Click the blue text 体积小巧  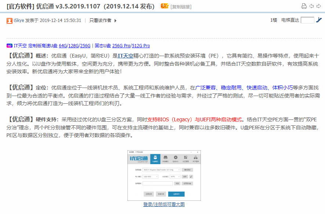[282, 88]
